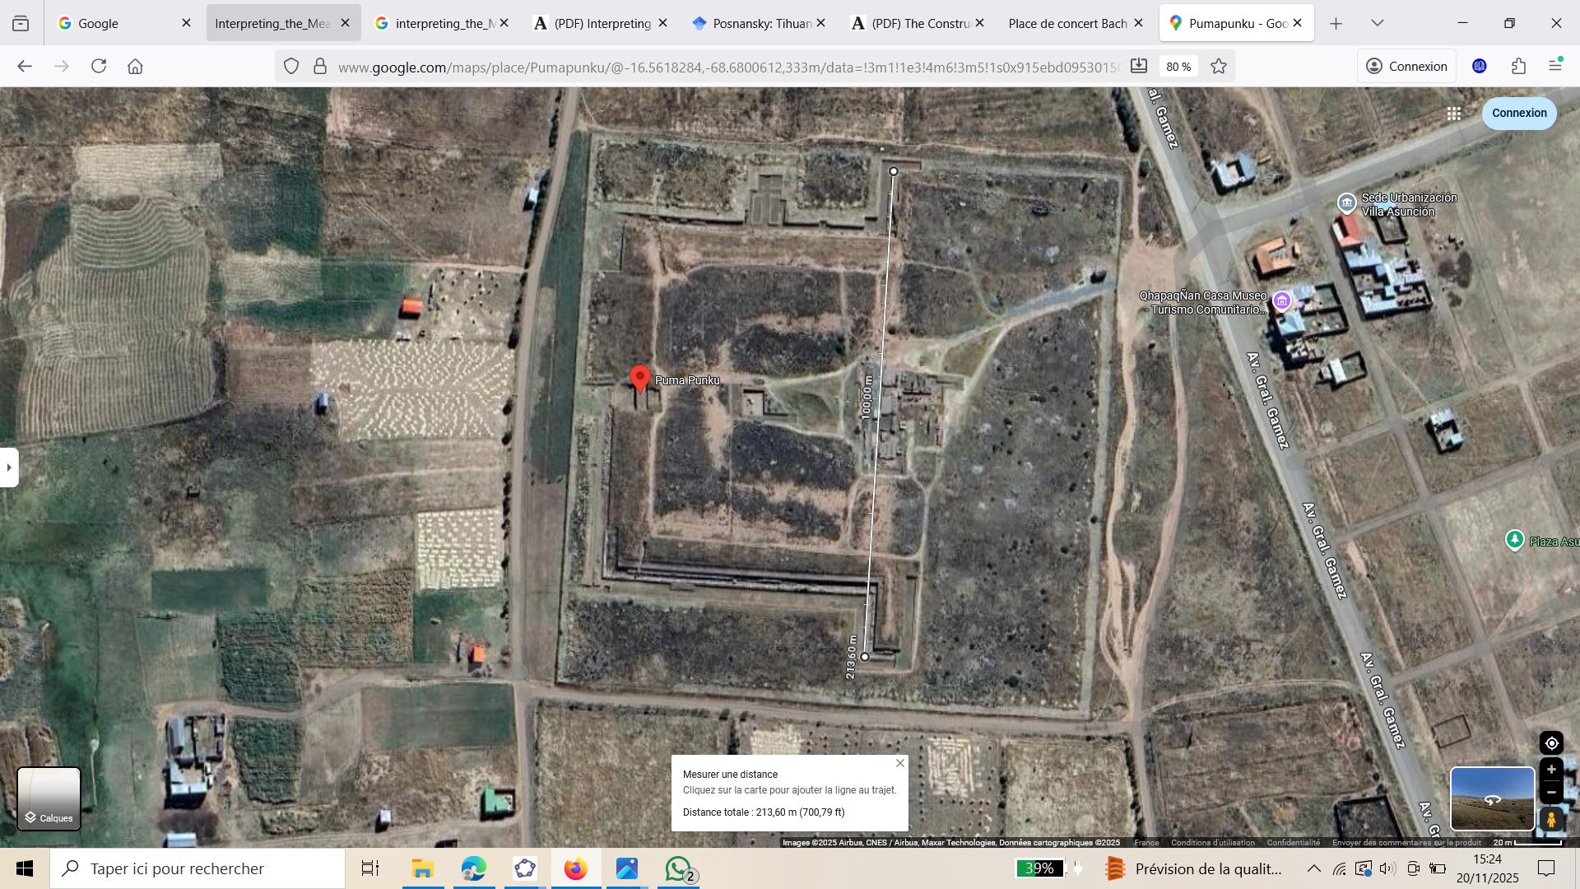The height and width of the screenshot is (889, 1580).
Task: Open the list all tabs dropdown
Action: [x=1378, y=23]
